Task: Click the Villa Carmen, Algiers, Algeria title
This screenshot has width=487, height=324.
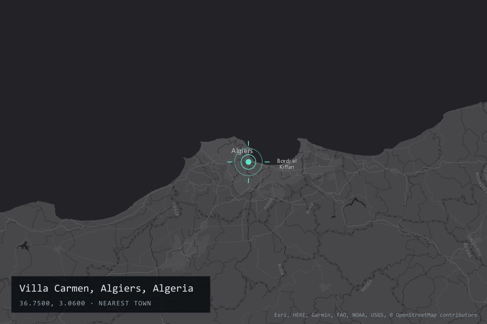Action: point(106,288)
